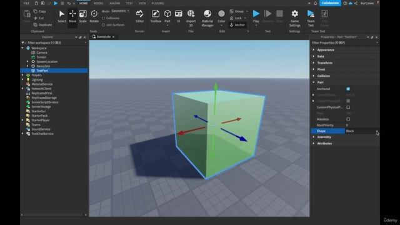Open the Shape Block dropdown arrow
This screenshot has width=400, height=225.
pos(377,131)
